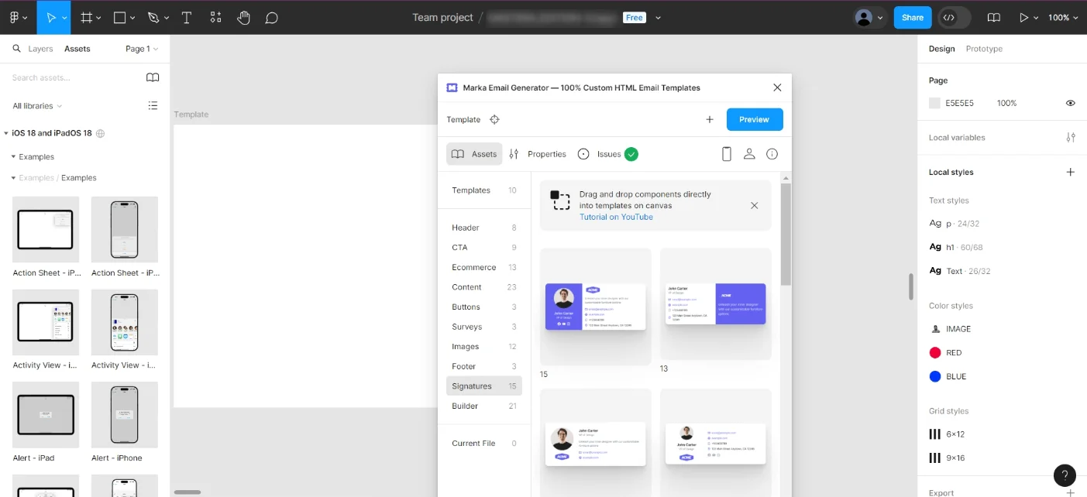This screenshot has width=1087, height=497.
Task: Toggle assets list view icon
Action: [153, 105]
